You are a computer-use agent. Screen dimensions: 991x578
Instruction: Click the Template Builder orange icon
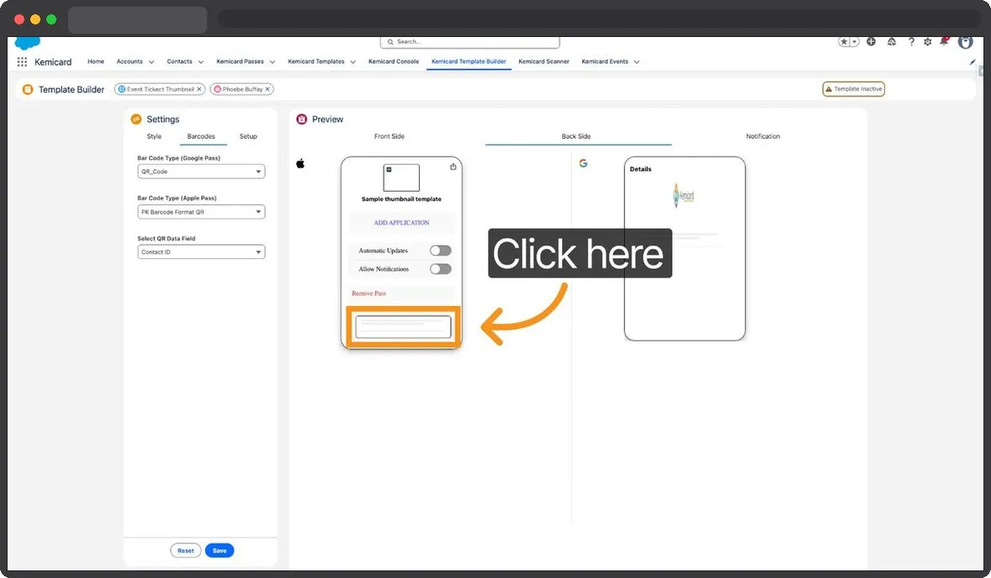pos(28,89)
